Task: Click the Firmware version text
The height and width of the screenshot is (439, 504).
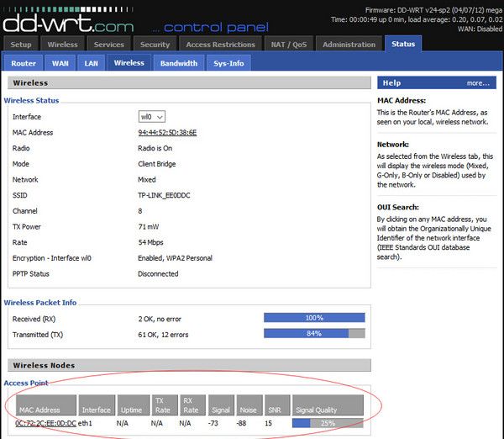Action: [433, 10]
